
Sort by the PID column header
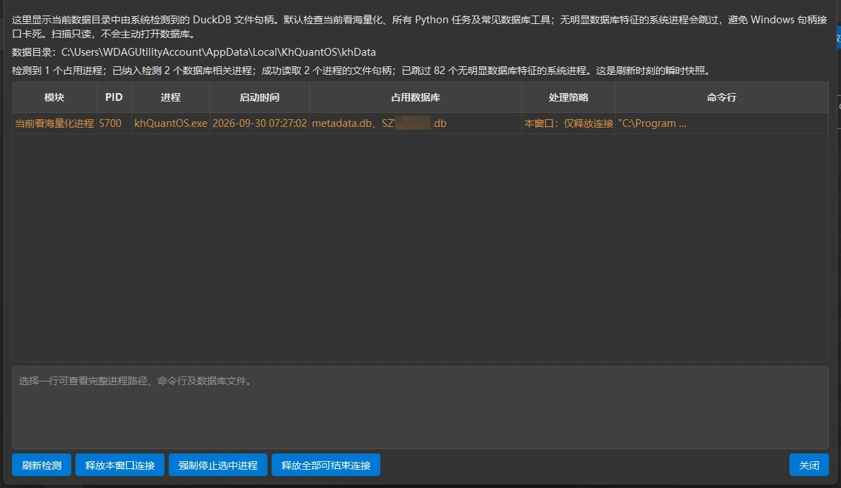[x=114, y=97]
